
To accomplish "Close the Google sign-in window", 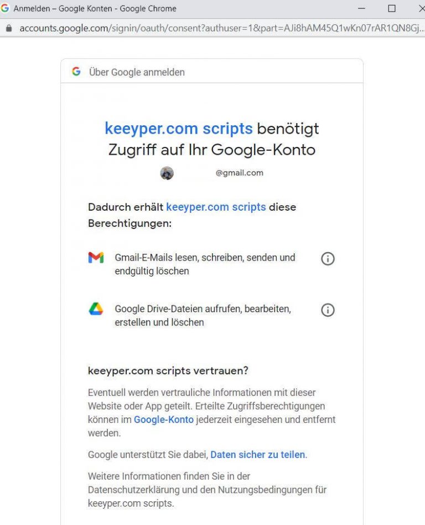I will (420, 8).
